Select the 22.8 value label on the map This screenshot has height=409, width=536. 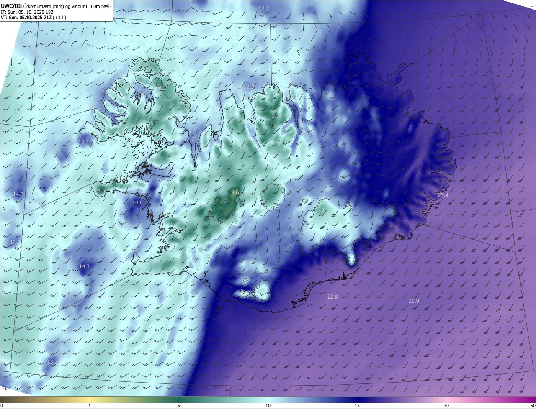click(x=332, y=297)
